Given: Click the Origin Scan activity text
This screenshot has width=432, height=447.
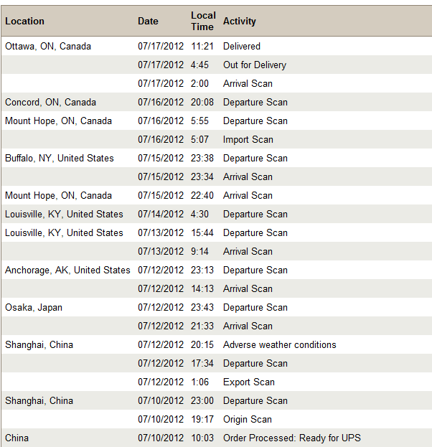Looking at the screenshot, I should [248, 420].
